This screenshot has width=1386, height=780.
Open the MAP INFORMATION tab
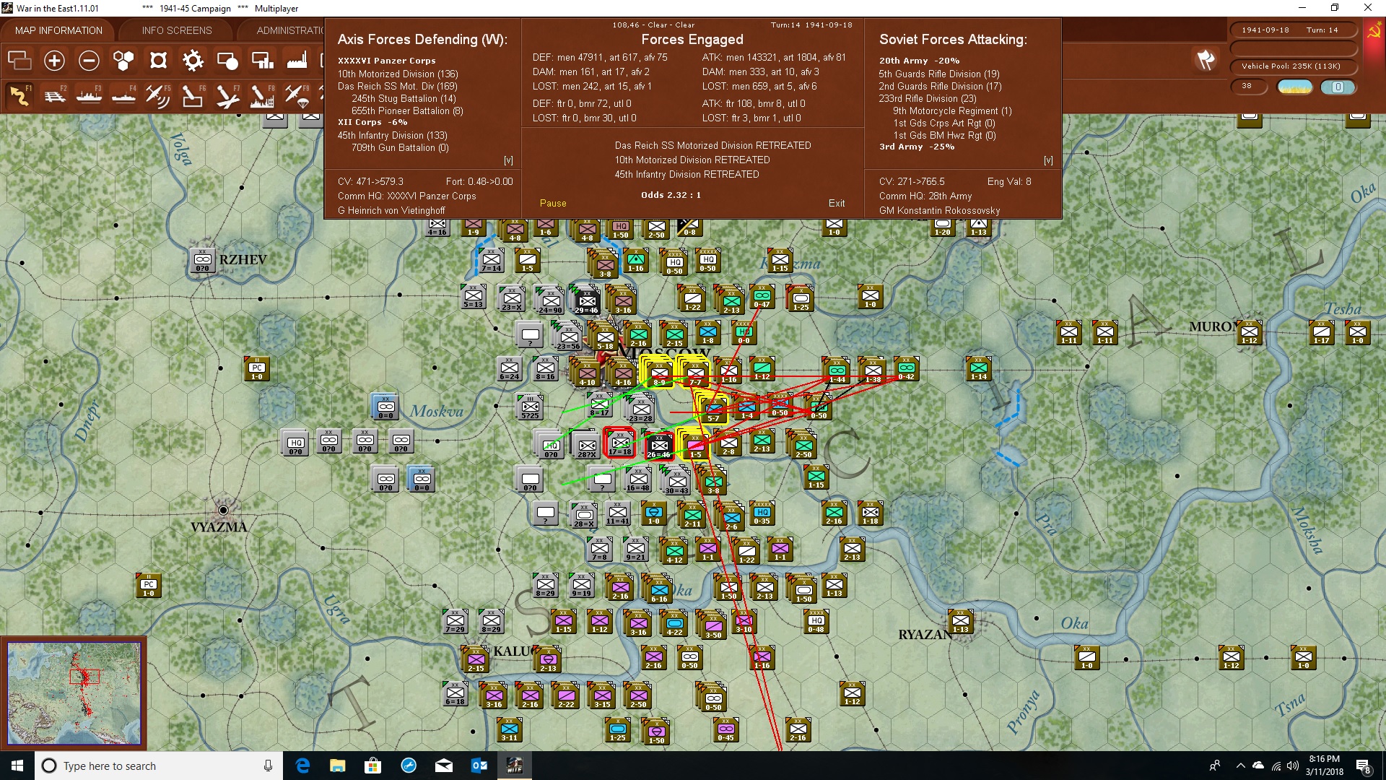[58, 30]
